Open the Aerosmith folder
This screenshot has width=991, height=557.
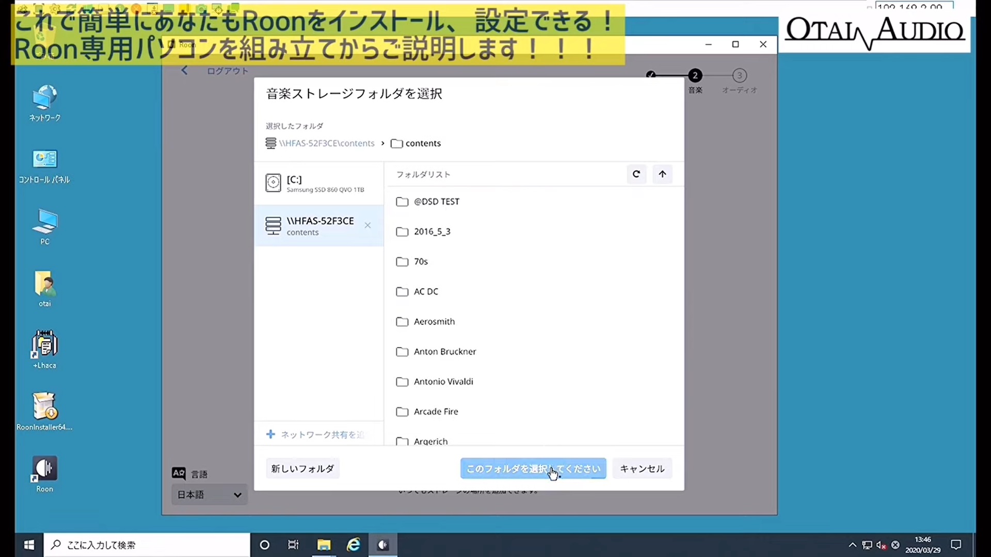534,321
